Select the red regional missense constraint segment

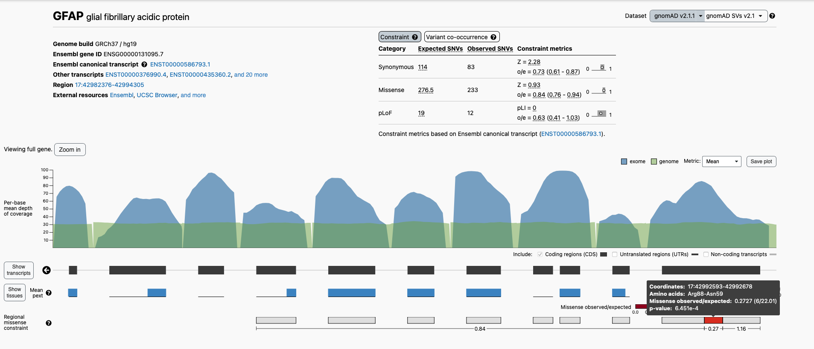click(713, 320)
